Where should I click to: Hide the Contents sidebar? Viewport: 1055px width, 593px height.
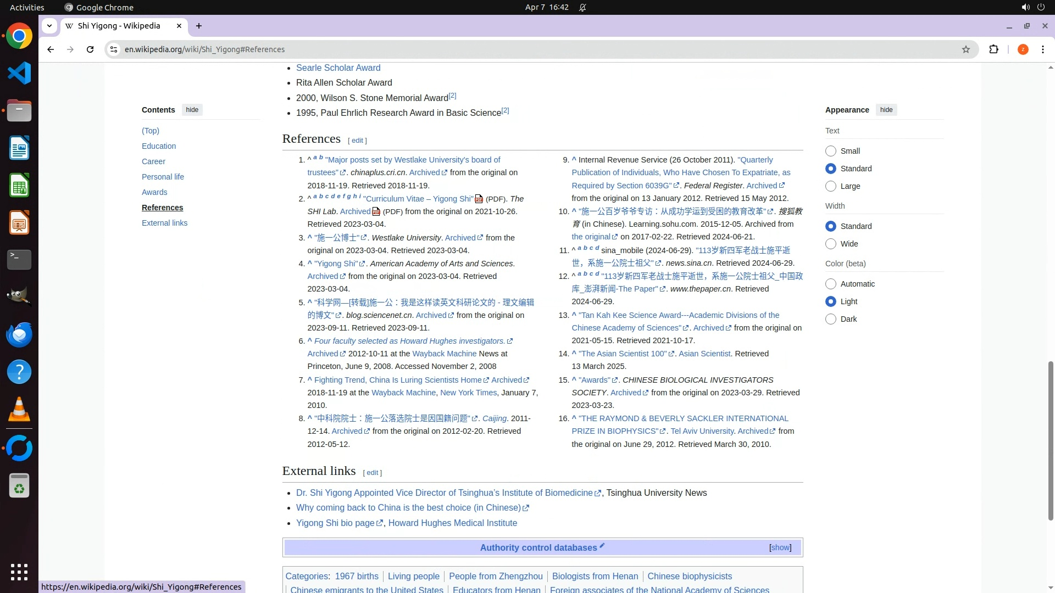192,110
